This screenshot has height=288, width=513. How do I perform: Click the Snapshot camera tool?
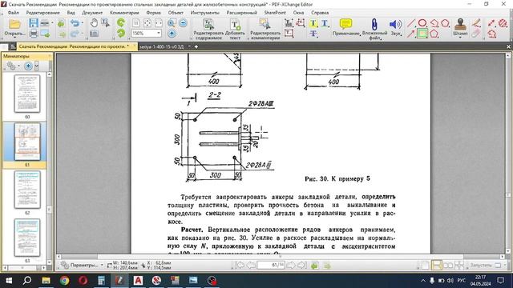tap(94, 34)
